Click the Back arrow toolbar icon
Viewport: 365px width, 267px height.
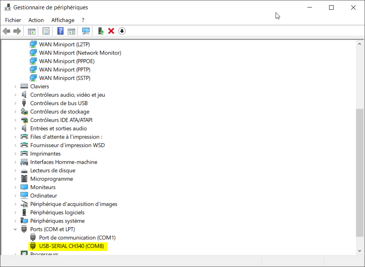pyautogui.click(x=6, y=31)
